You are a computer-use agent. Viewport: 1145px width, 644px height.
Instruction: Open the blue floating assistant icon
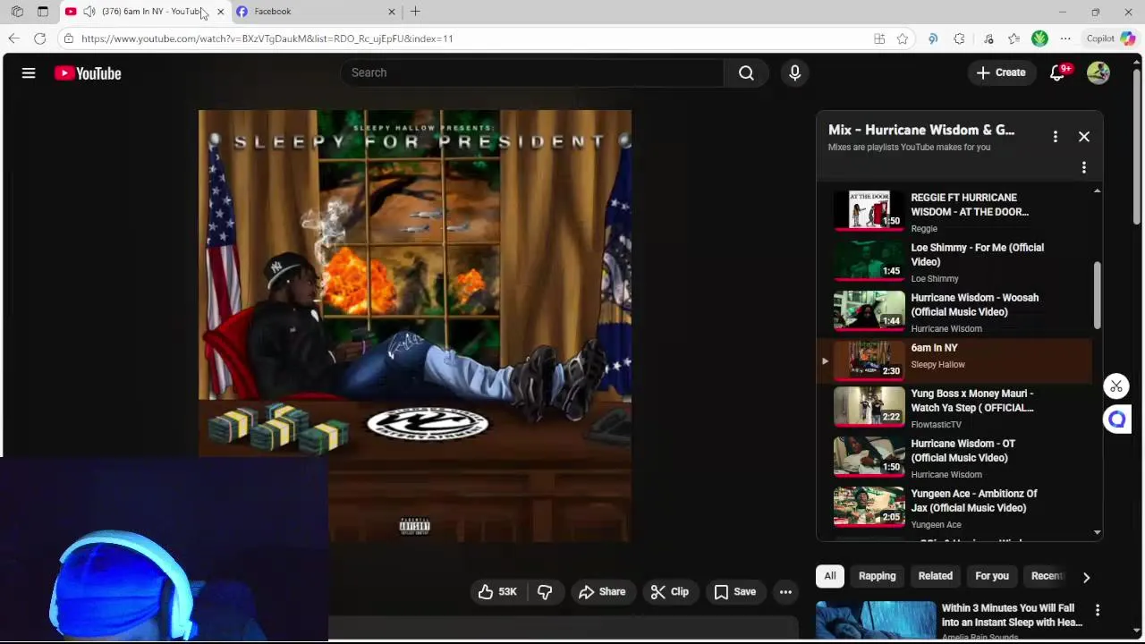(x=1116, y=419)
